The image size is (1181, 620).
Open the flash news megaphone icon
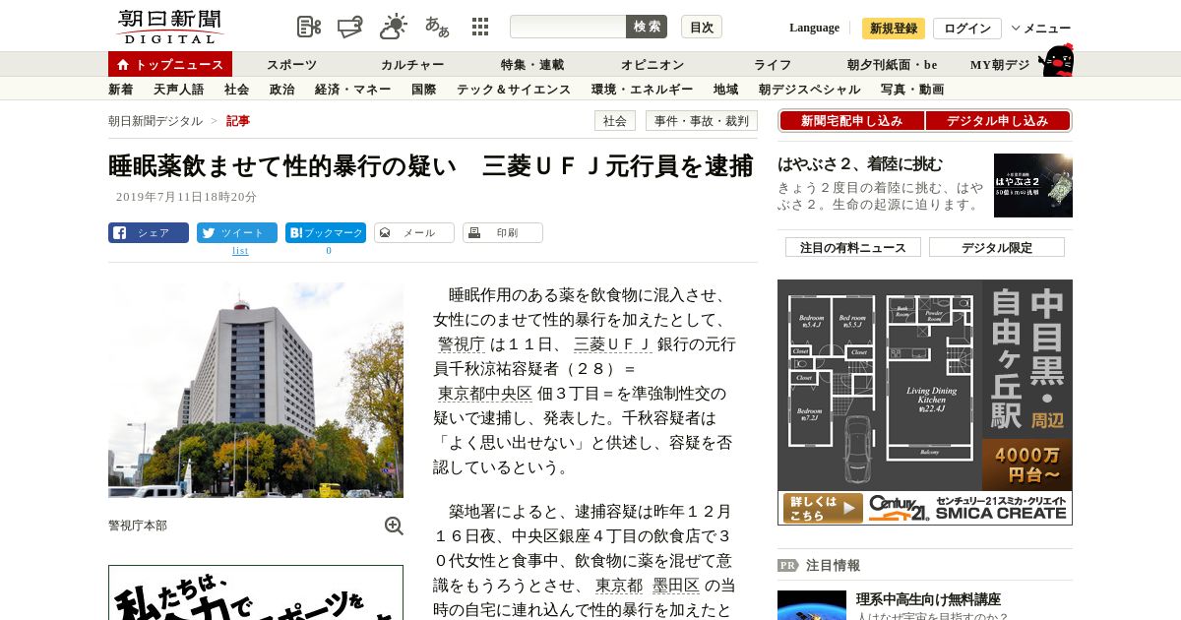pyautogui.click(x=350, y=27)
